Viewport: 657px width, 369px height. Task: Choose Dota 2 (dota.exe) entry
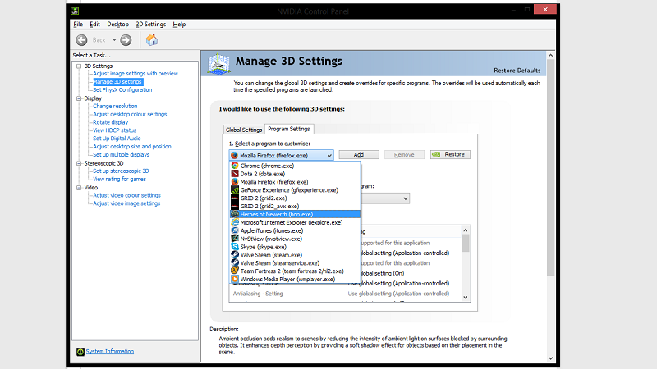[x=295, y=174]
